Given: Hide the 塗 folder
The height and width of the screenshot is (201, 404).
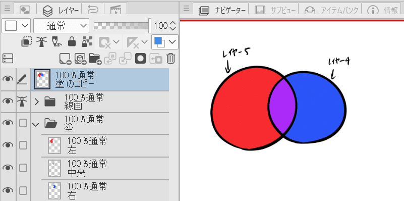Looking at the screenshot, I should coord(8,123).
